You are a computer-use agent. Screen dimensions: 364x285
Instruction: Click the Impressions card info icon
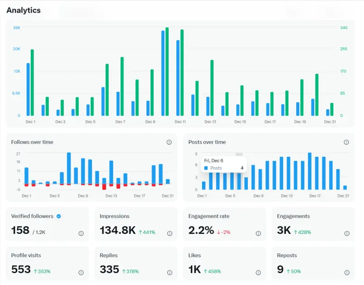pos(170,234)
